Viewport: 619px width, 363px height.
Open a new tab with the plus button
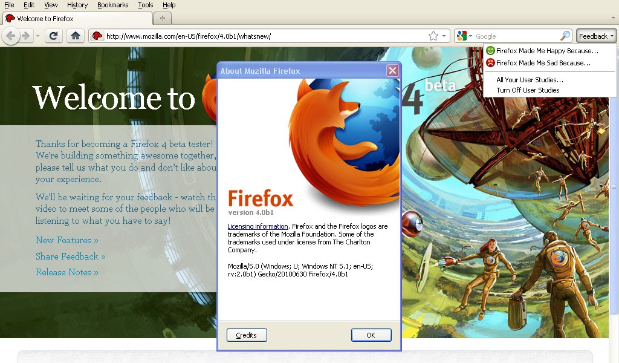[x=162, y=18]
